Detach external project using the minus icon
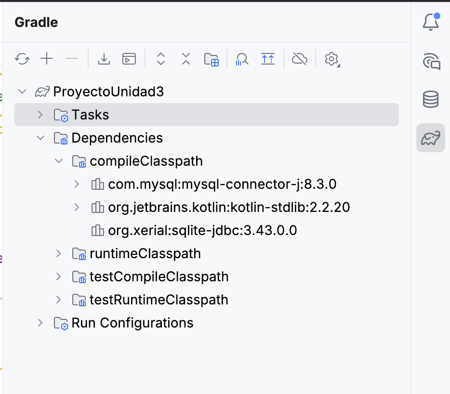Screen dimensions: 450x394 [72, 59]
